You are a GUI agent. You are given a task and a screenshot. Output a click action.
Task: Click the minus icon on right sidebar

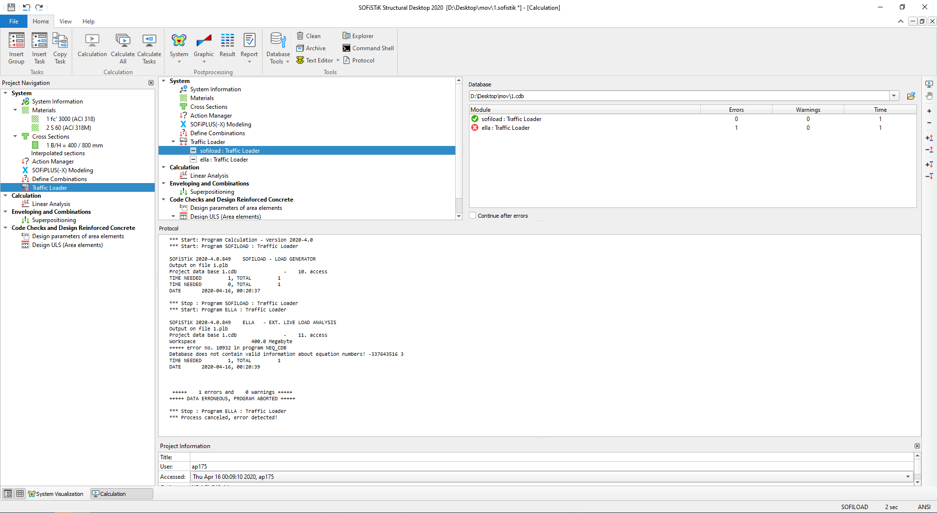point(929,123)
